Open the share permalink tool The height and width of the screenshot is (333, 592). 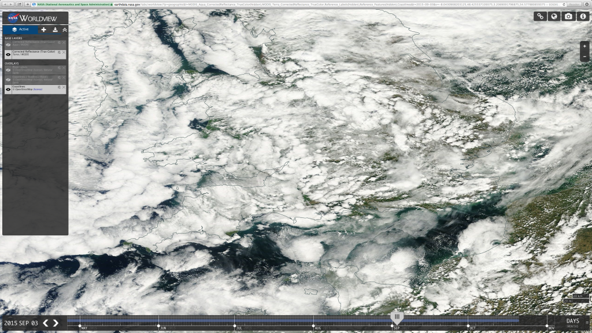tap(541, 16)
